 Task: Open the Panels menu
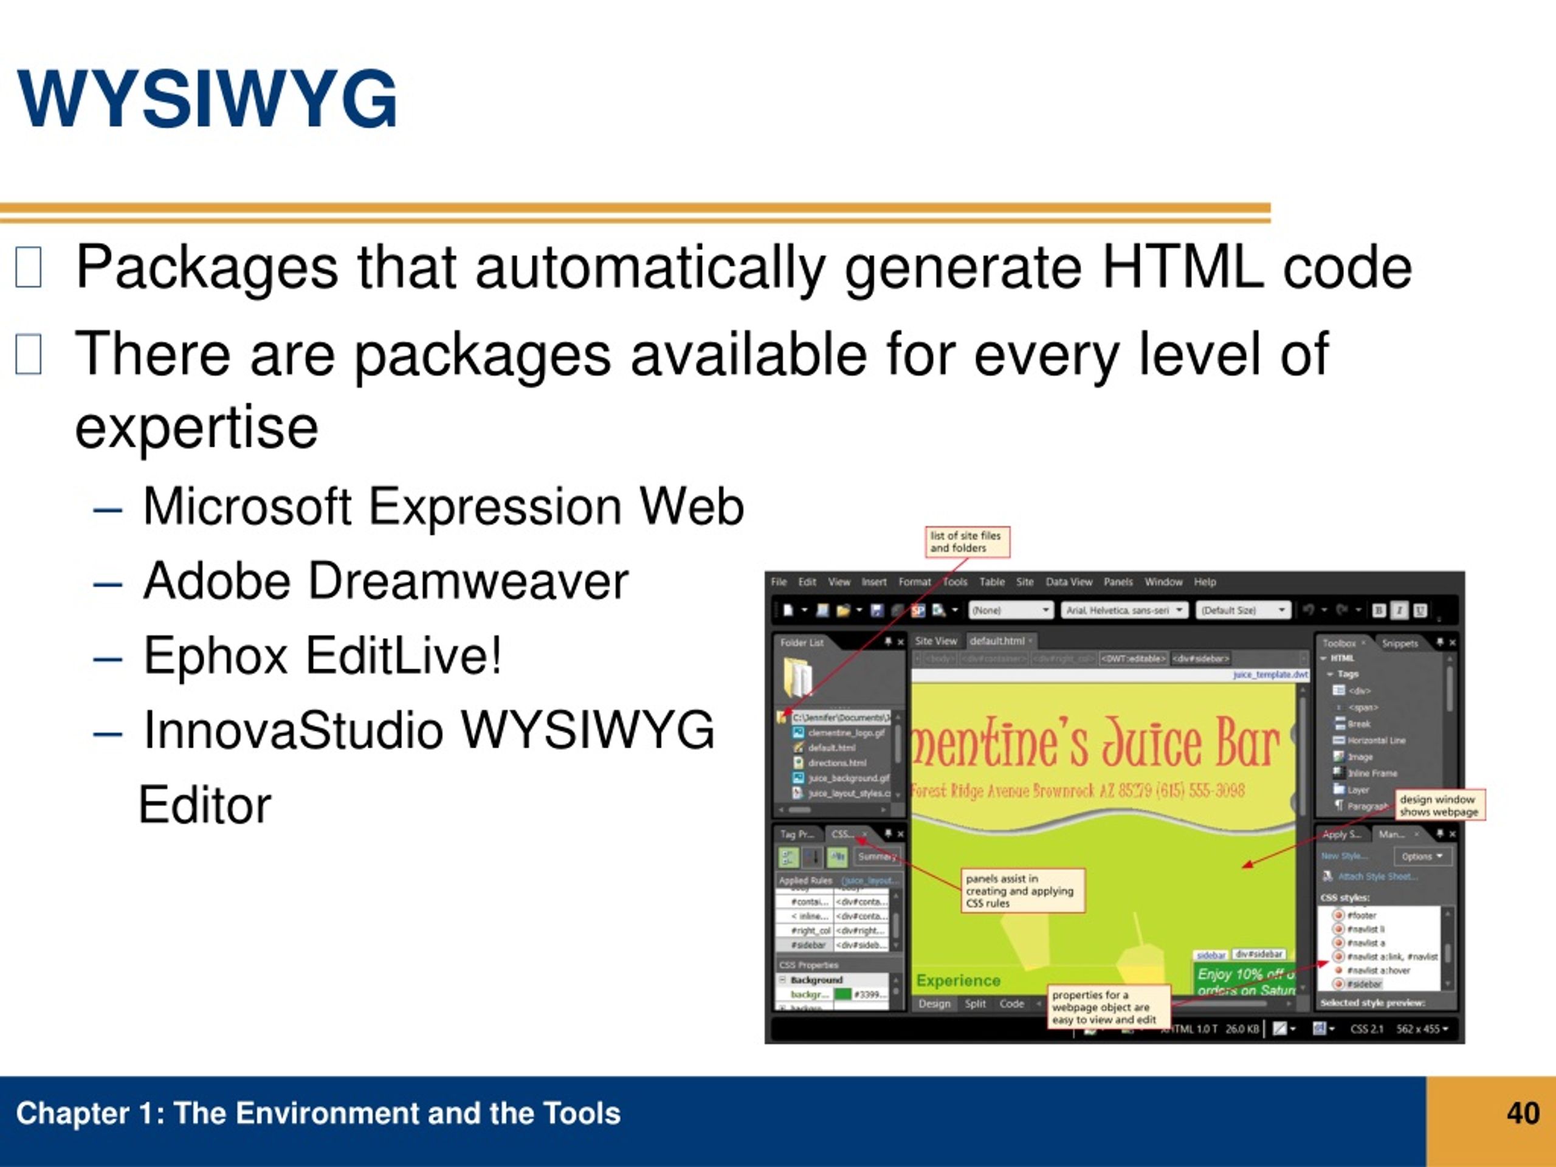[1118, 582]
